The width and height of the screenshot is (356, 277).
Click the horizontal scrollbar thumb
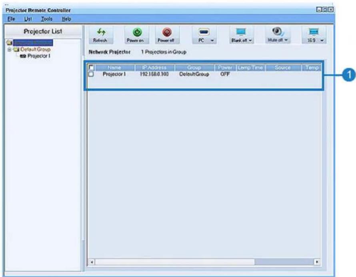pos(174,262)
